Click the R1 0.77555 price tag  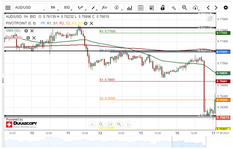tap(223, 33)
